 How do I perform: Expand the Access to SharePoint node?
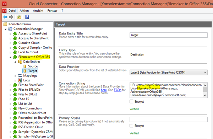10,34
